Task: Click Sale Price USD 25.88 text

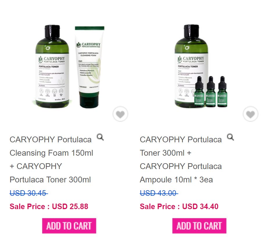Action: 49,207
